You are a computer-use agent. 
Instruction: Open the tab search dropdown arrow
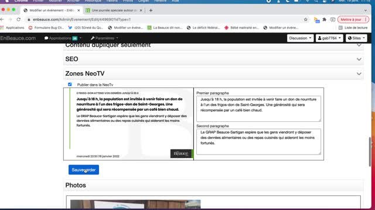(x=366, y=10)
